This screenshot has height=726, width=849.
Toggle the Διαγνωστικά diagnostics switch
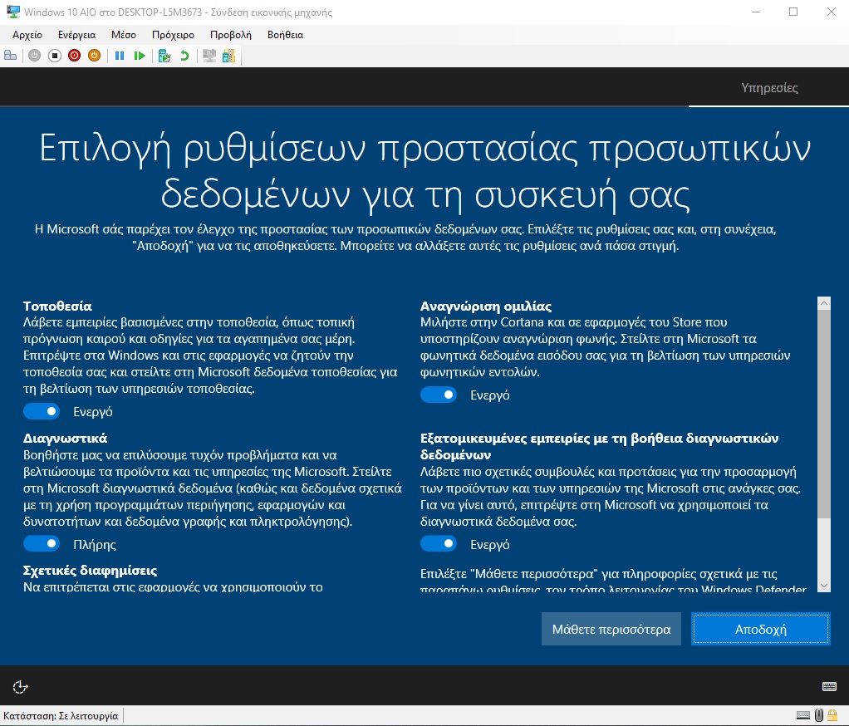tap(42, 543)
